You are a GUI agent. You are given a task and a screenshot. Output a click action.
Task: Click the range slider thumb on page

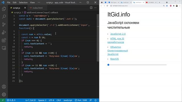coord(108,65)
